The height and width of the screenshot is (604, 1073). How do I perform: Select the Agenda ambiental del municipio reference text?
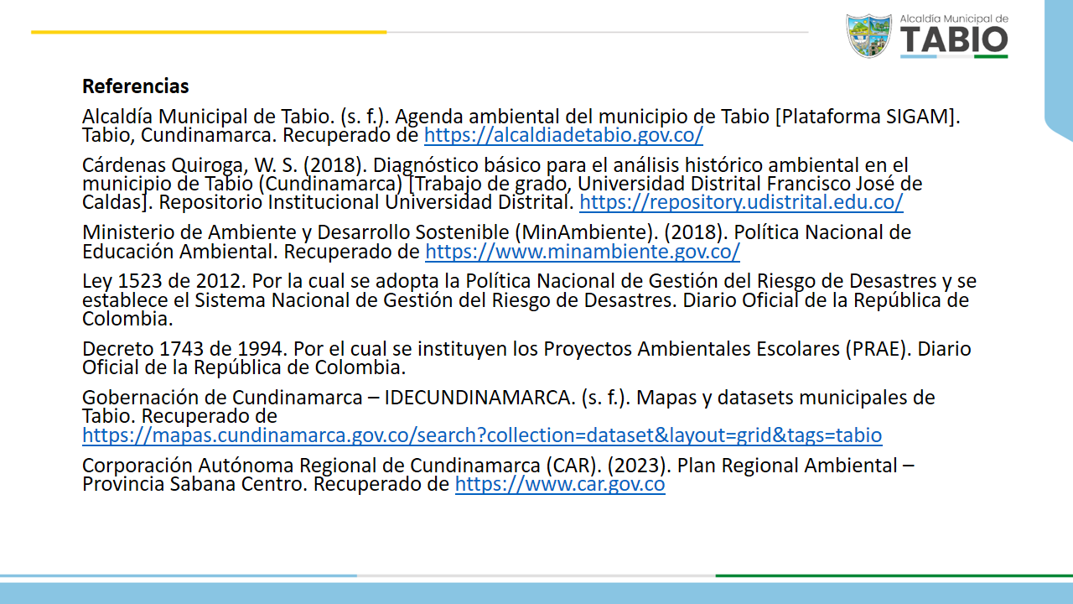pos(520,117)
